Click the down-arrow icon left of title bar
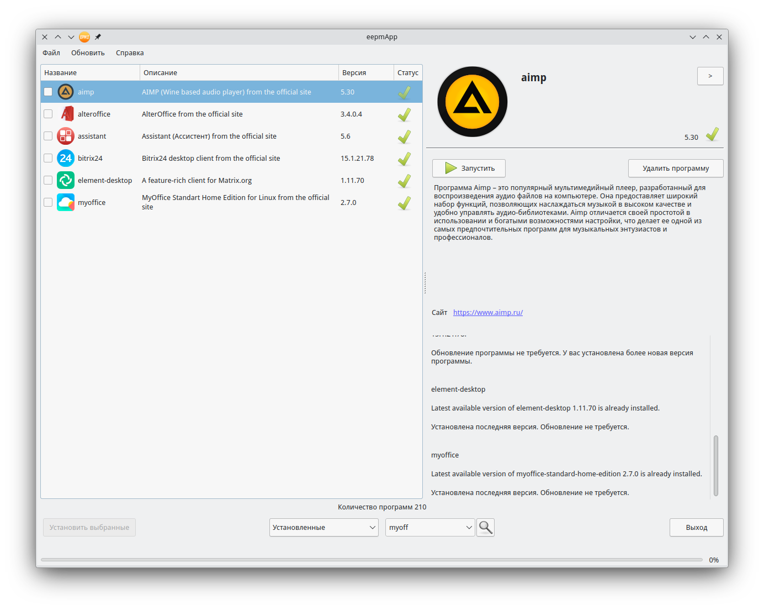 [71, 37]
